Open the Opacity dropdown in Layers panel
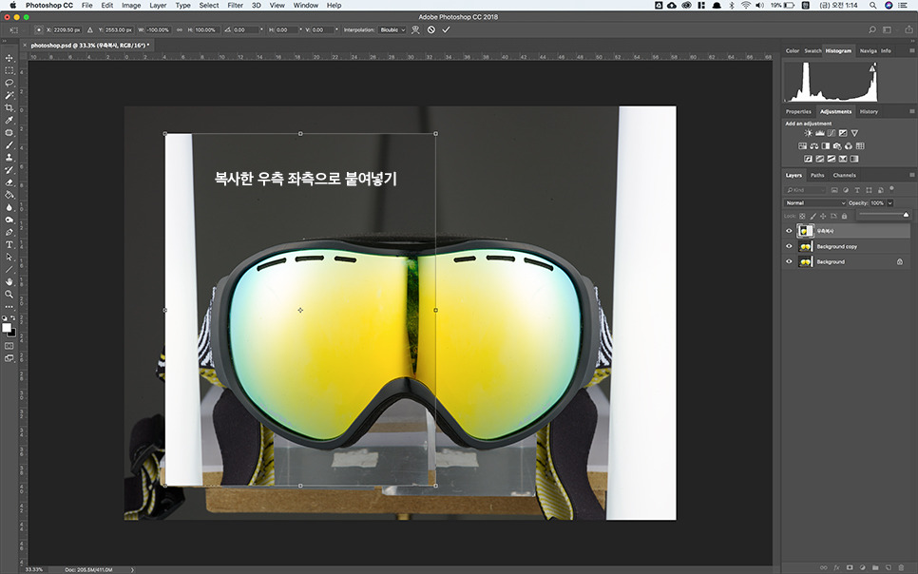This screenshot has width=918, height=574. coord(890,202)
